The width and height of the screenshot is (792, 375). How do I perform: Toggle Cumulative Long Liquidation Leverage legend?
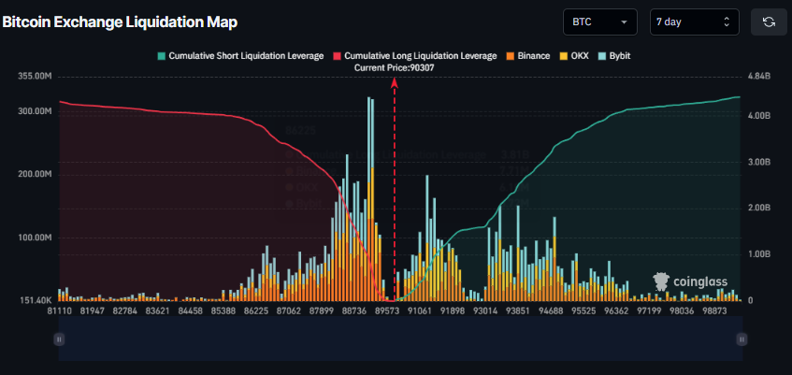click(414, 56)
